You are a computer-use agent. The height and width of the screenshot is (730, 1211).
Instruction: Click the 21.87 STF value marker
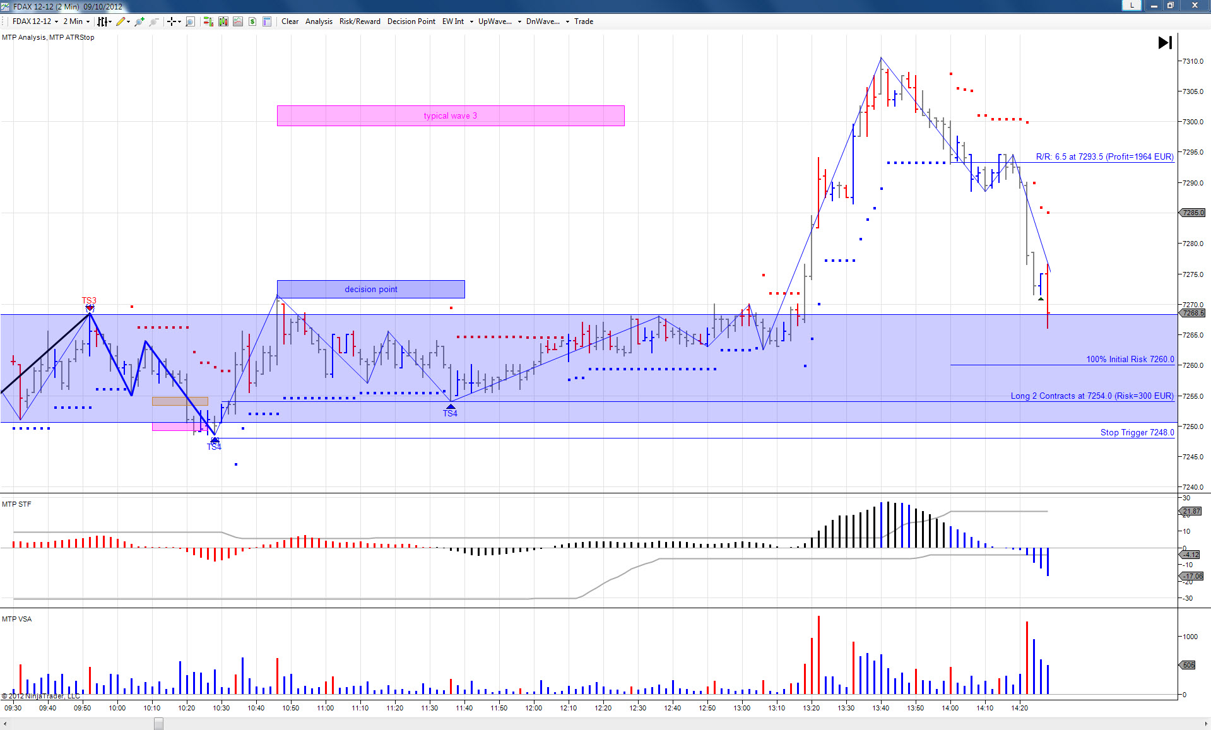[x=1191, y=511]
